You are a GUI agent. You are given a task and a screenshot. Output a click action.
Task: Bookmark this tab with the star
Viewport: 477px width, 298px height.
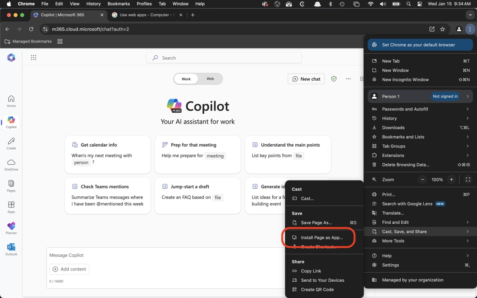click(x=442, y=29)
